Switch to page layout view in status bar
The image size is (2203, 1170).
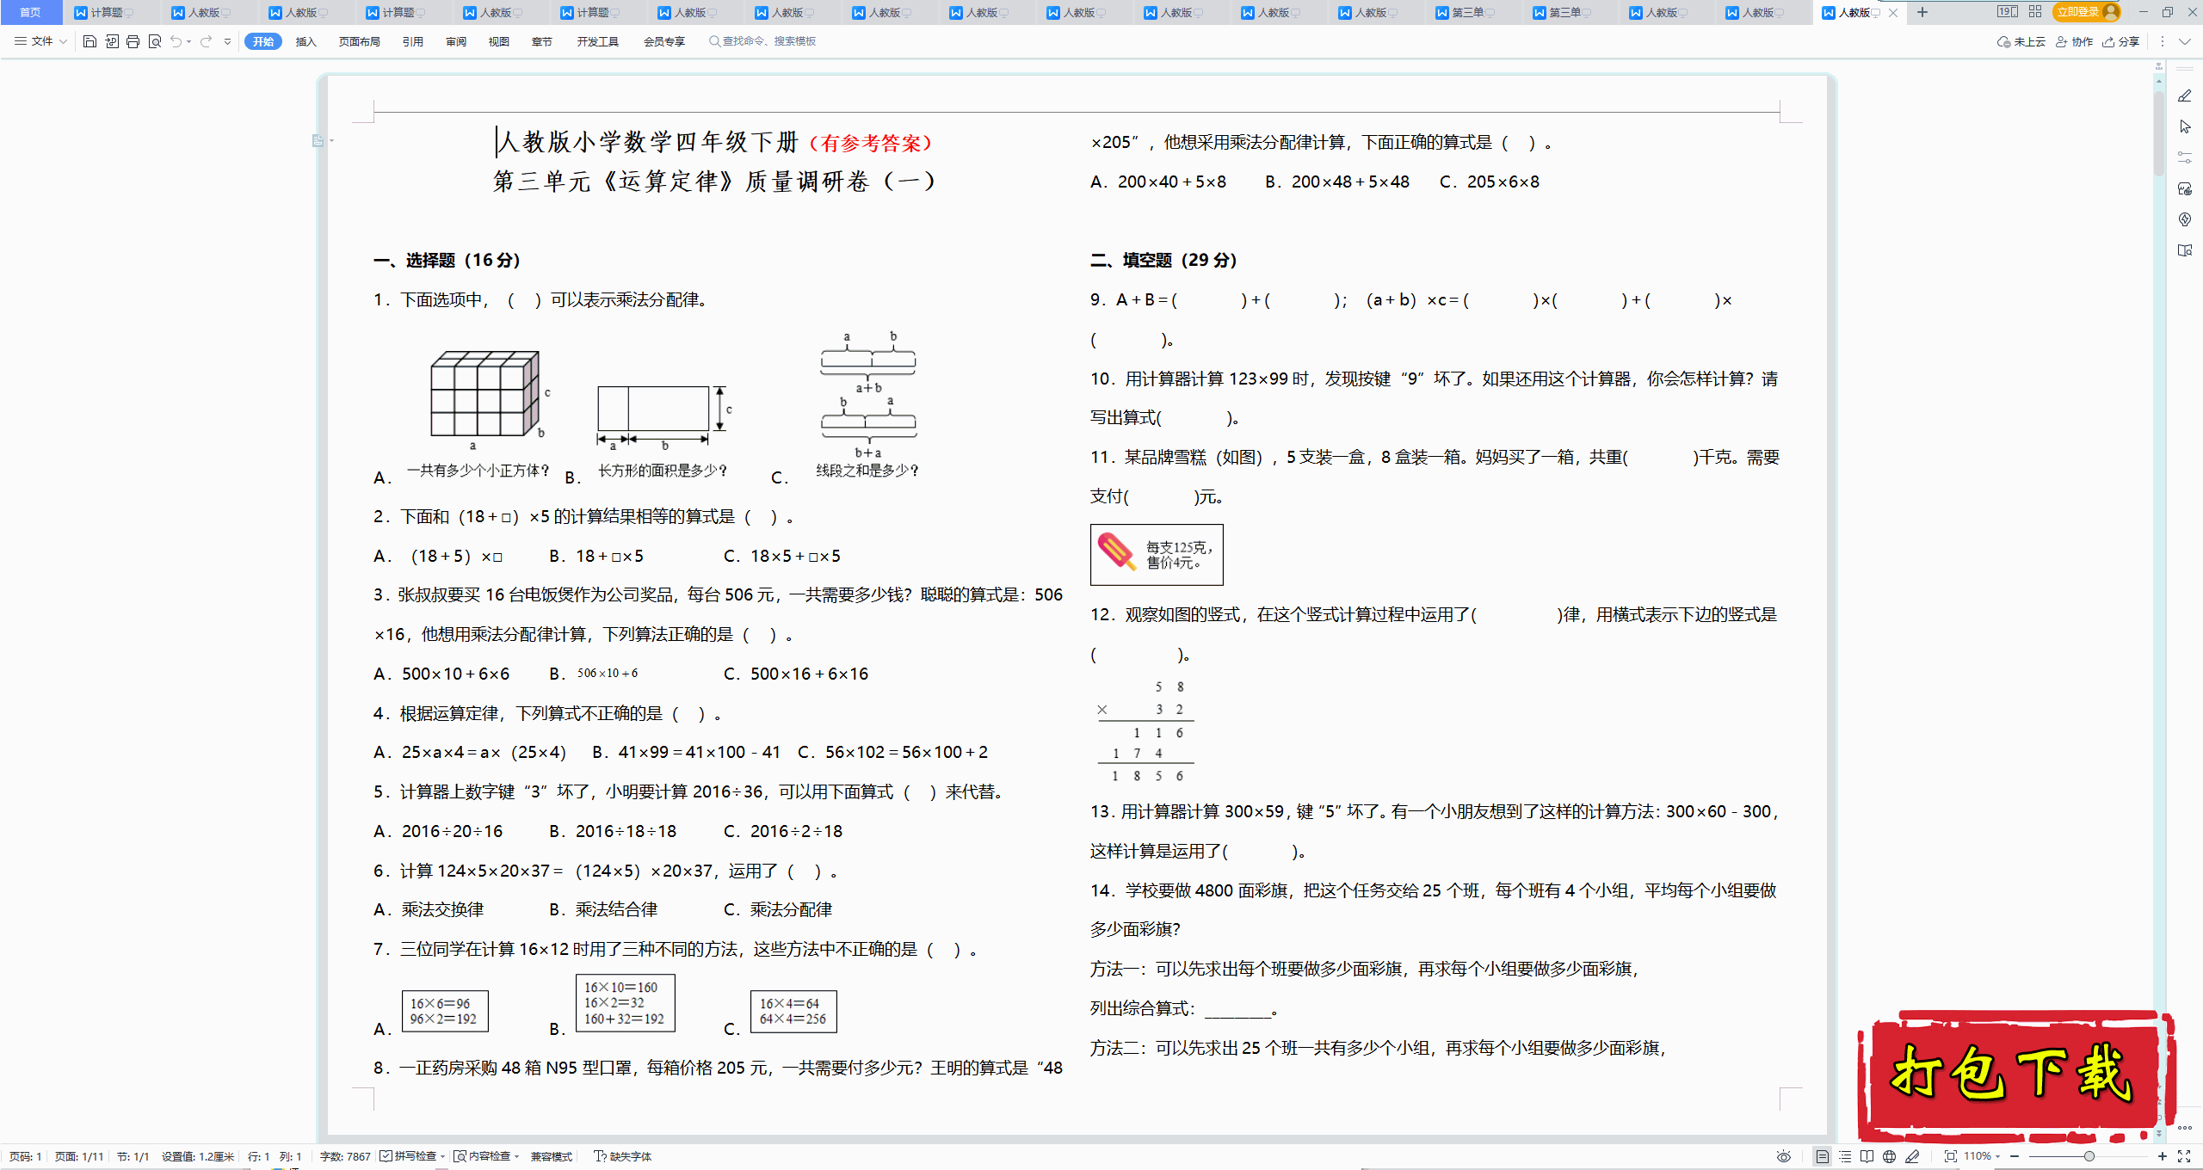click(1822, 1156)
